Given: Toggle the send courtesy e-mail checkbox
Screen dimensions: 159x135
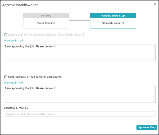Looking at the screenshot, I should click(x=6, y=77).
